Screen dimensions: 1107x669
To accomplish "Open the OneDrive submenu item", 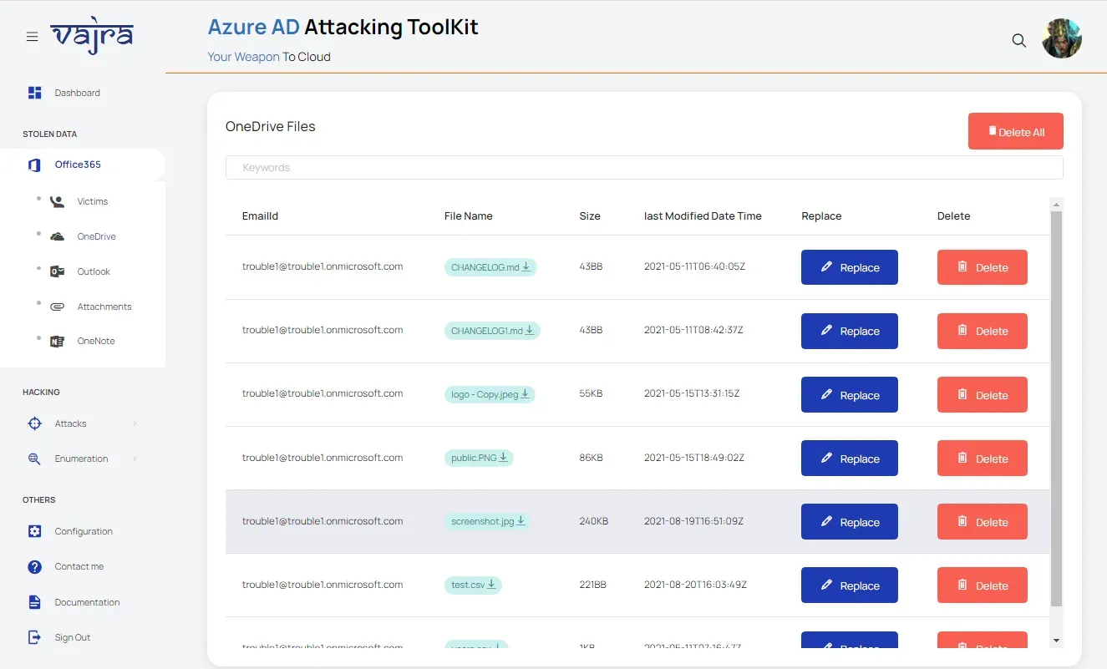I will 96,236.
